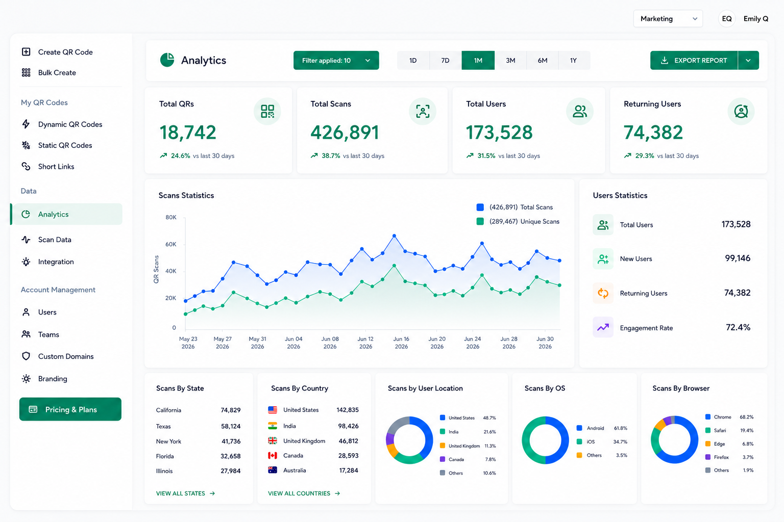Click the United States flag icon

click(x=273, y=410)
